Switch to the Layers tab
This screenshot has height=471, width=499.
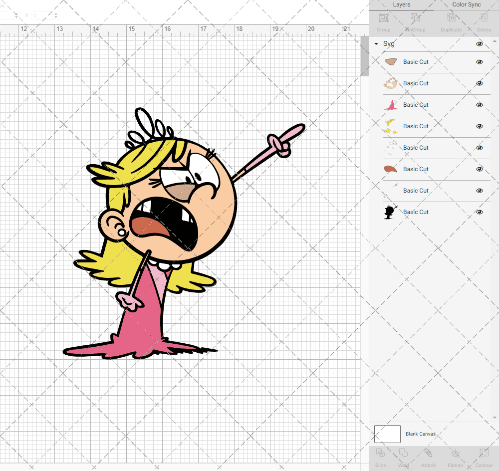402,4
